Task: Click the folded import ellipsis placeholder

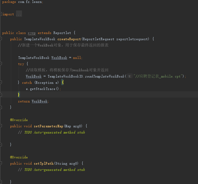Action: click(19, 14)
